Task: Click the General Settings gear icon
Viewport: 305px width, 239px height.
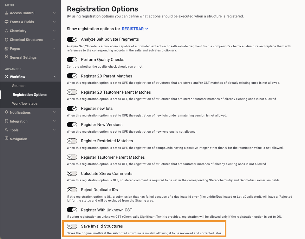Action: (x=7, y=57)
